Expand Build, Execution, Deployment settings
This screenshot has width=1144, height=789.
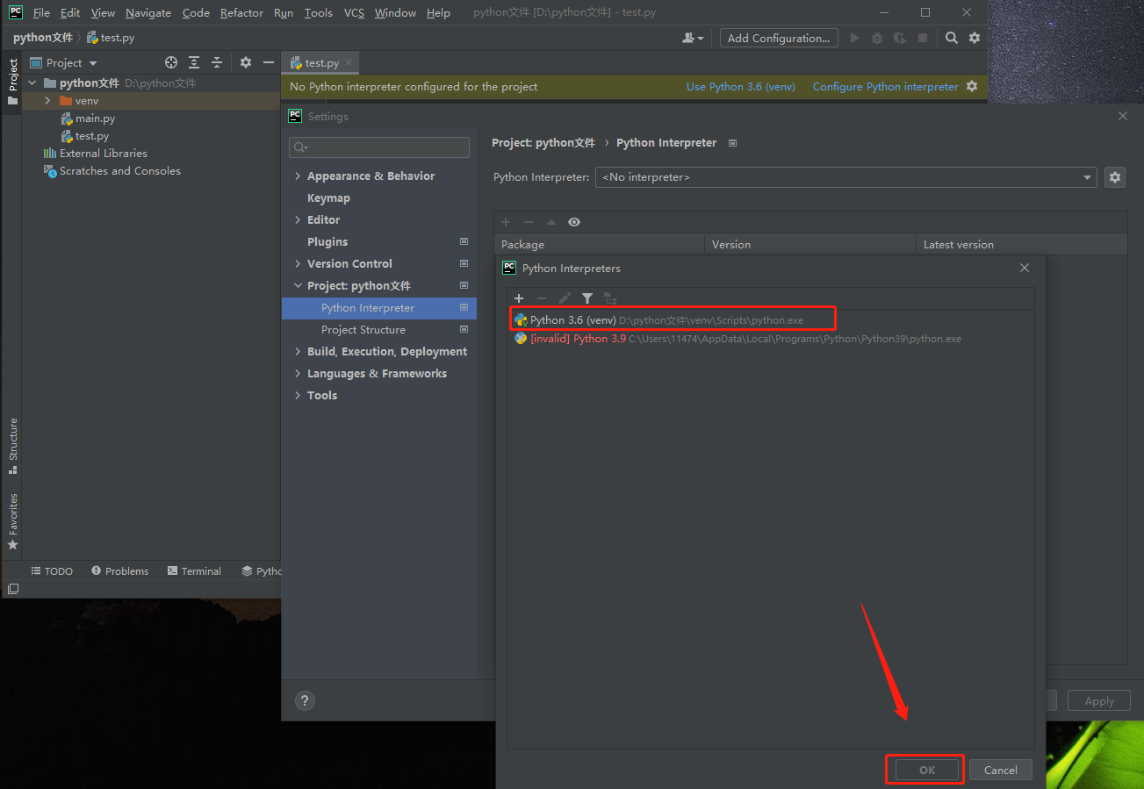click(x=298, y=351)
